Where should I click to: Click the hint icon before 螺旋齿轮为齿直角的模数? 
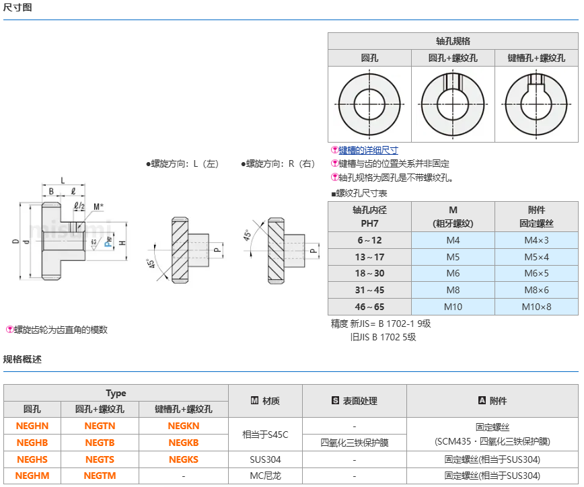9,330
